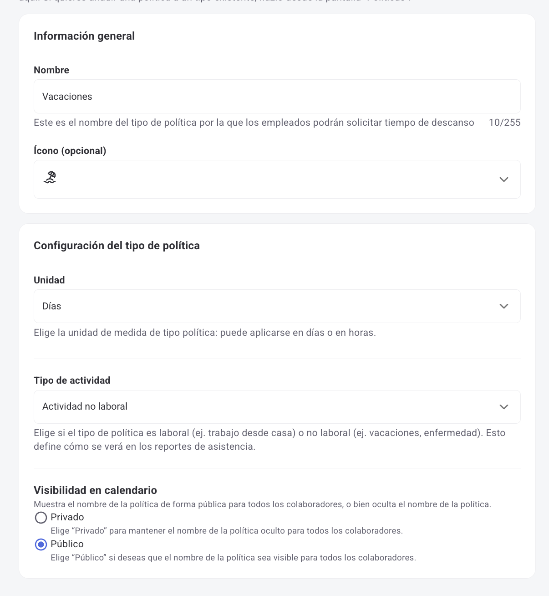Click the Configuración del tipo de política heading
The width and height of the screenshot is (549, 596).
[117, 246]
